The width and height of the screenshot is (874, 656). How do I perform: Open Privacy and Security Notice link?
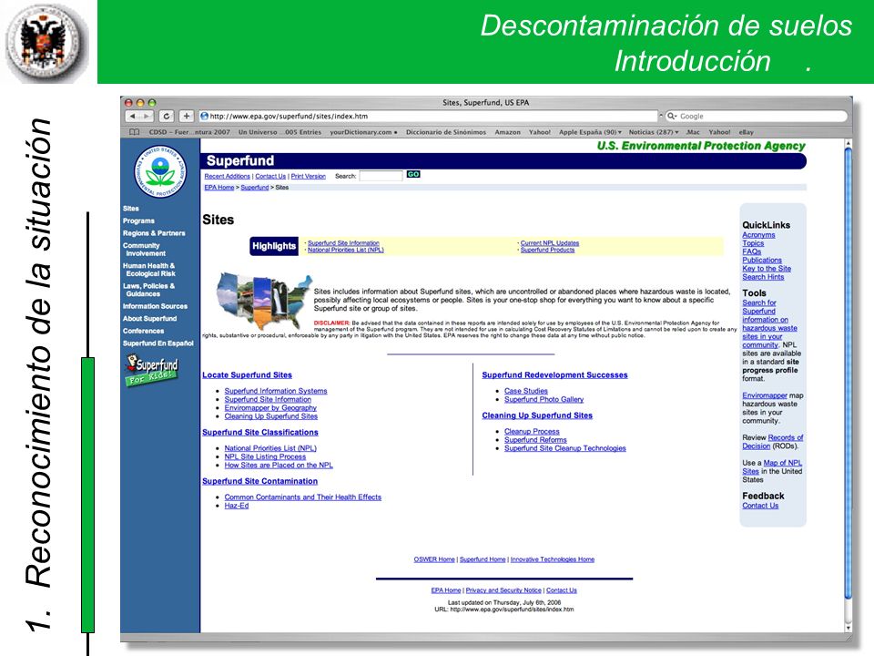[503, 590]
